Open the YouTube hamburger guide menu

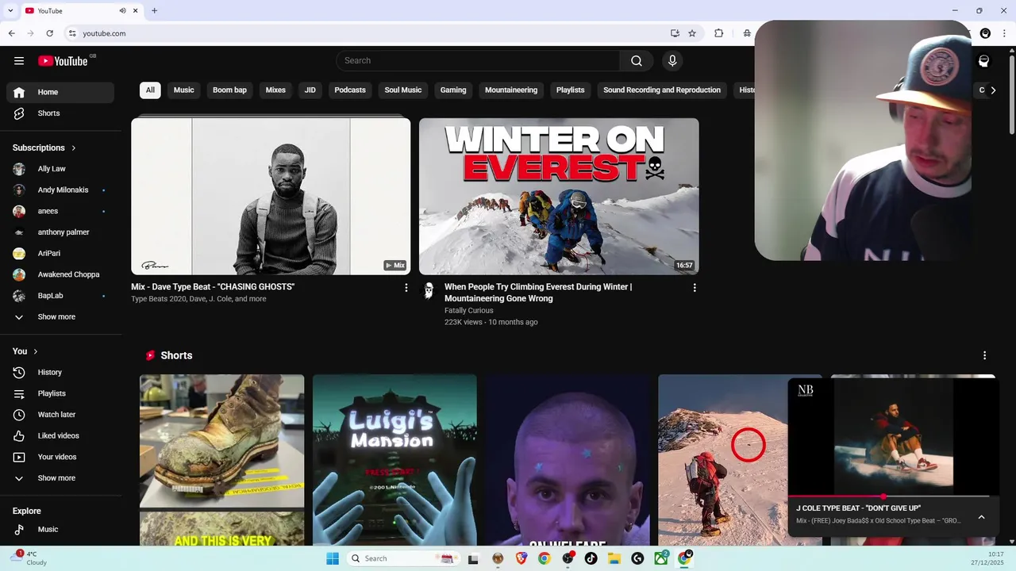(x=19, y=61)
